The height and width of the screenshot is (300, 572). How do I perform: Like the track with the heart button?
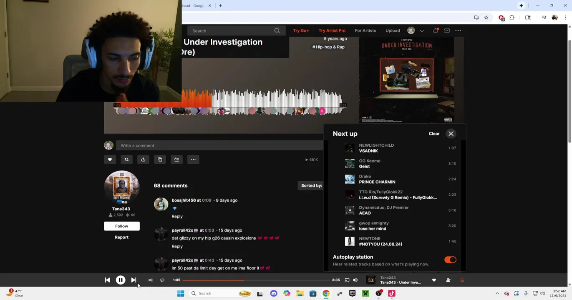(110, 160)
